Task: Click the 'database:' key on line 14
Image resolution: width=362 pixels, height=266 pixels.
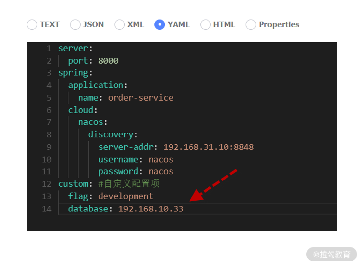Action: 90,209
